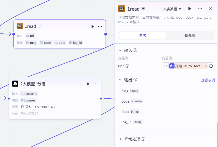Remove the auto_text variable tag

206,66
